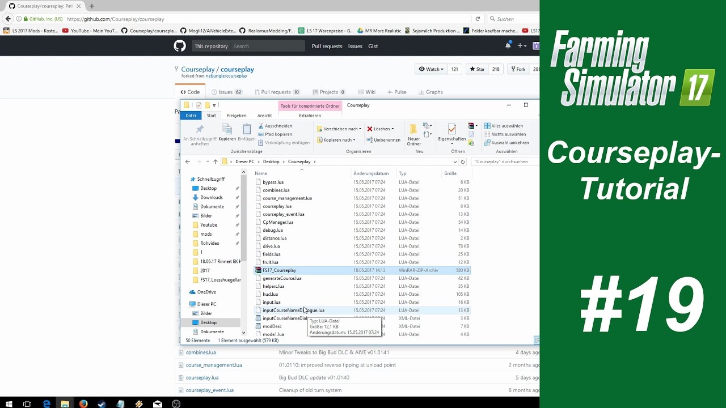Open combines.lua link on GitHub
The width and height of the screenshot is (726, 408).
coord(201,352)
